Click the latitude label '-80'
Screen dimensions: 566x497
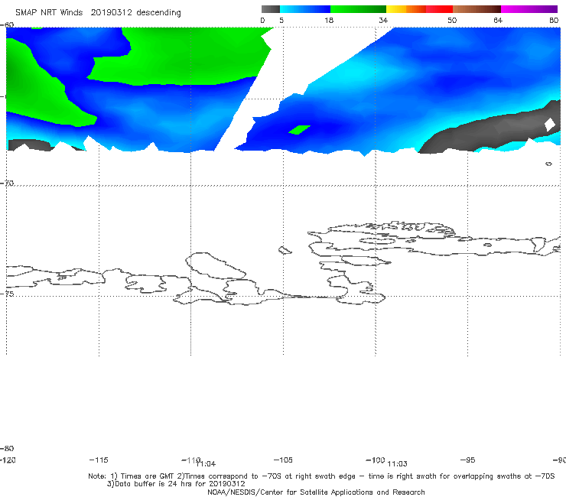[x=7, y=448]
